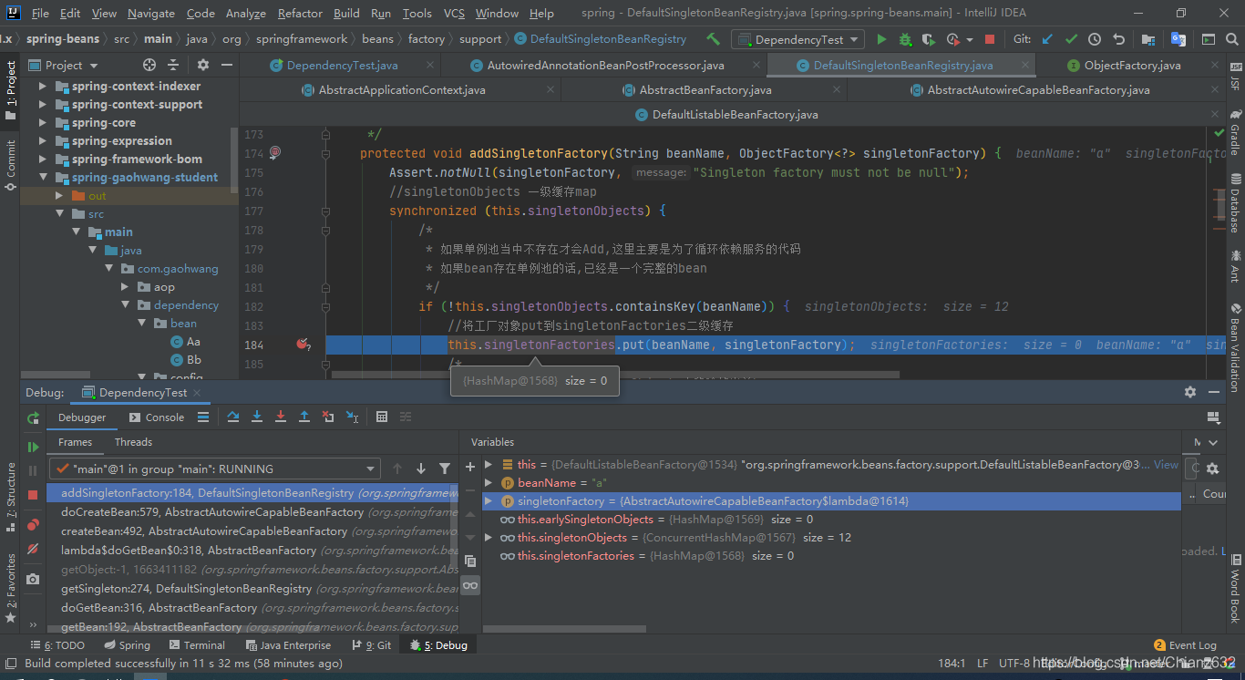Click Step Out blue up arrow
Viewport: 1245px width, 680px height.
(304, 417)
